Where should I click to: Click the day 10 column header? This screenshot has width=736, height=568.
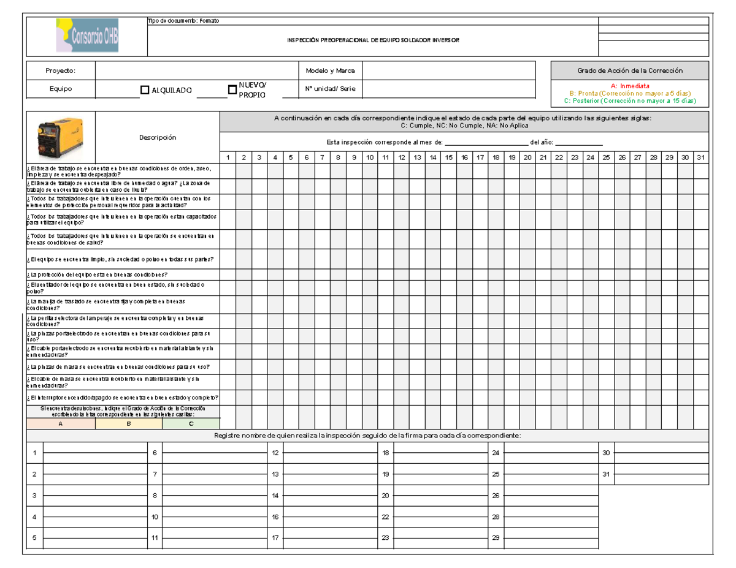(x=370, y=158)
